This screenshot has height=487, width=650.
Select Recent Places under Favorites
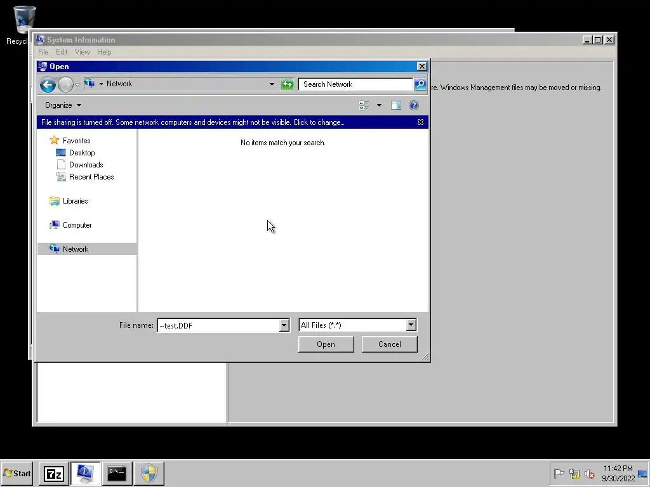(91, 177)
